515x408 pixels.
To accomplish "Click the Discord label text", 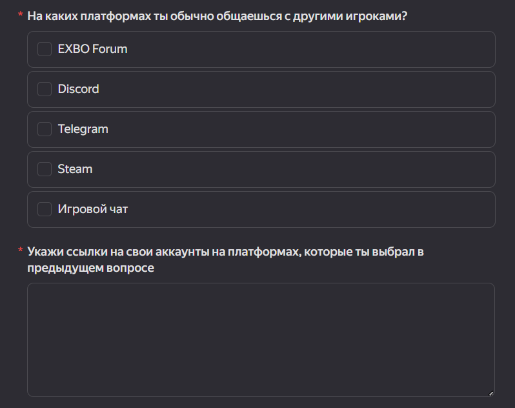I will point(79,89).
